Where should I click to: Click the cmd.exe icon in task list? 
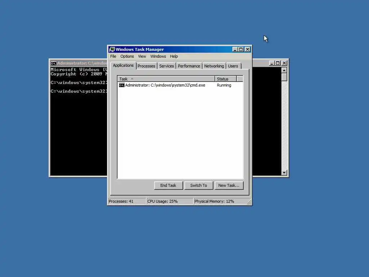121,85
